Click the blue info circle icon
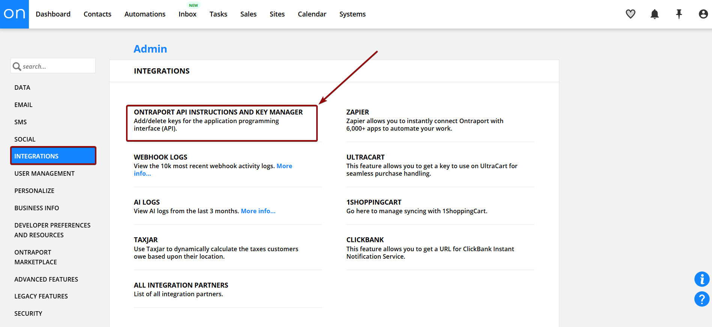This screenshot has width=712, height=327. 701,279
